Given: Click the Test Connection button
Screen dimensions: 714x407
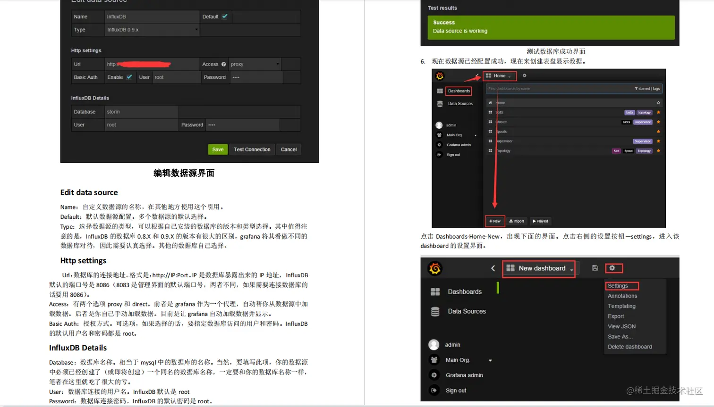Looking at the screenshot, I should click(x=252, y=149).
